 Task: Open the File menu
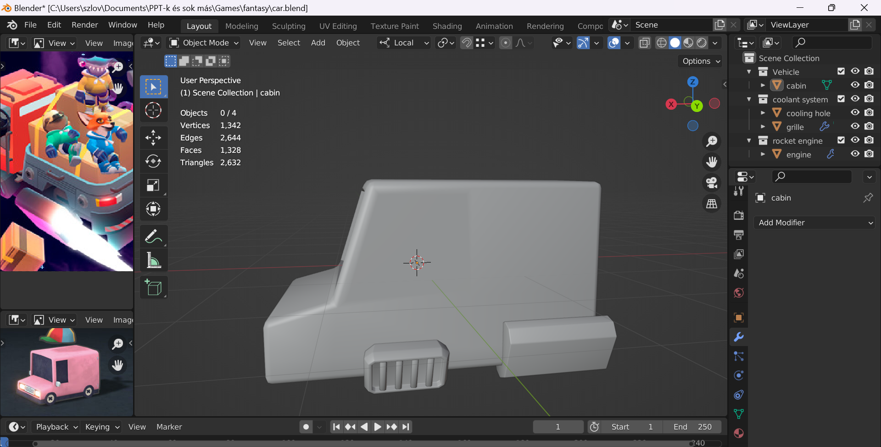coord(30,25)
